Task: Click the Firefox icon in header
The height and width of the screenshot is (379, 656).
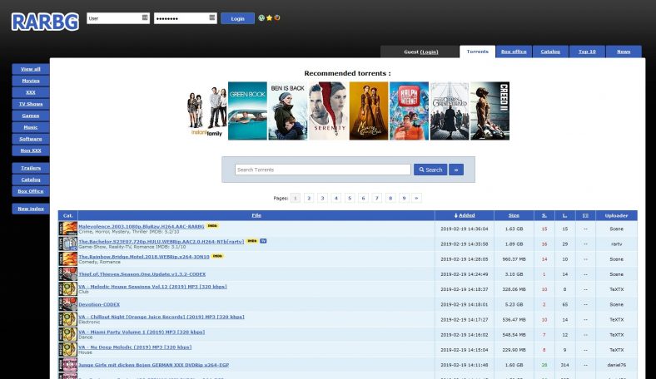Action: point(277,18)
